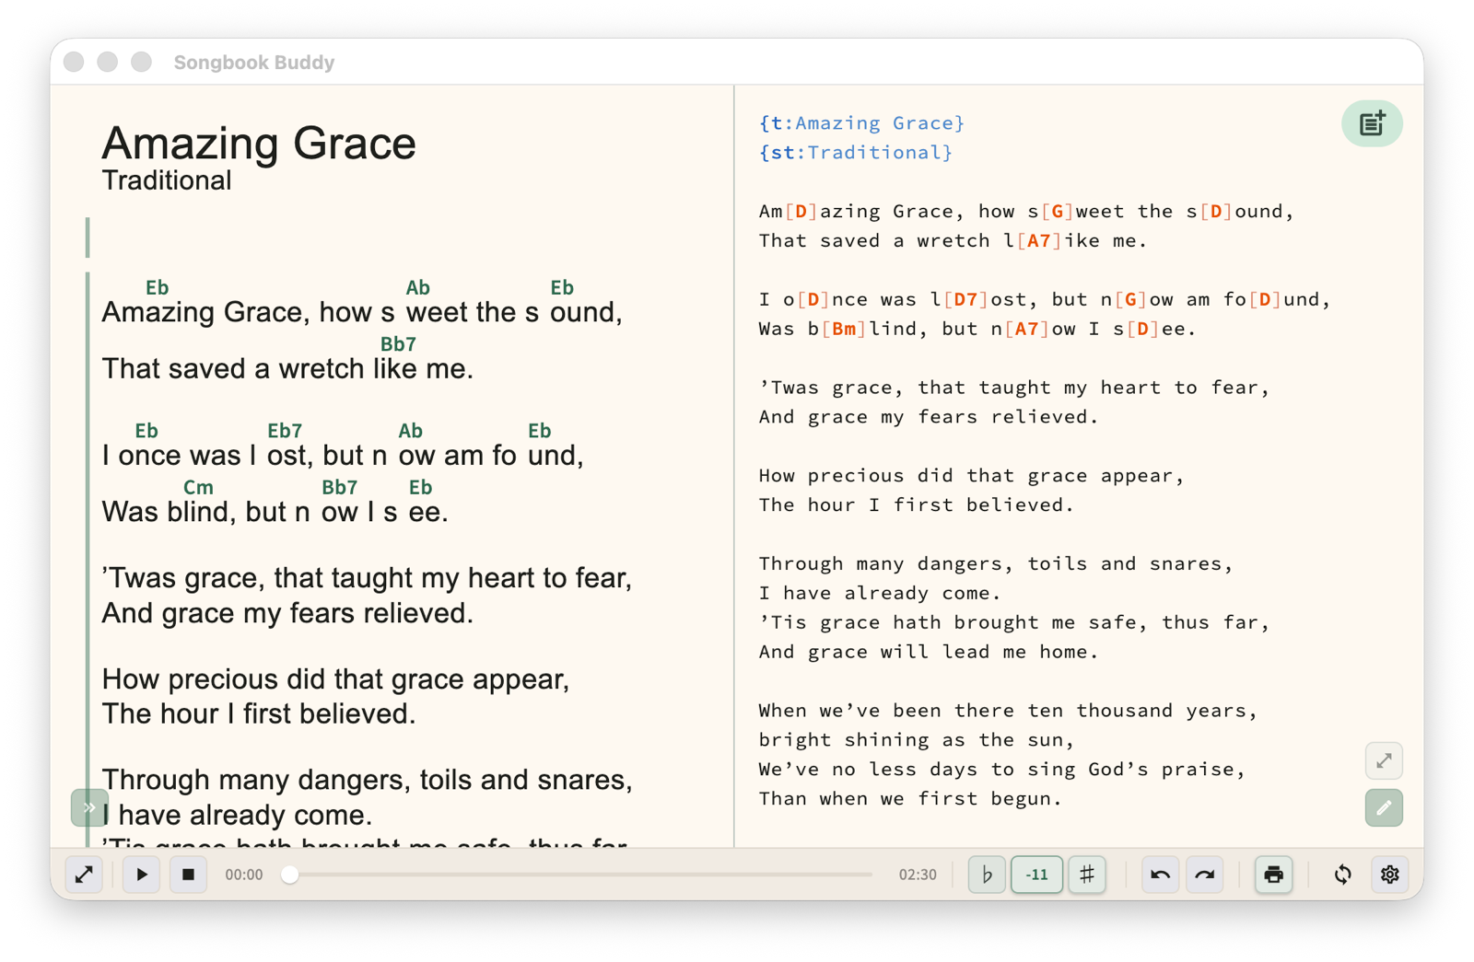Image resolution: width=1474 pixels, height=962 pixels.
Task: Transpose up with the sharp button
Action: [x=1087, y=875]
